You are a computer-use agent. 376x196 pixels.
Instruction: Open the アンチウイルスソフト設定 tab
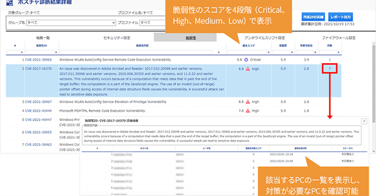pyautogui.click(x=265, y=38)
